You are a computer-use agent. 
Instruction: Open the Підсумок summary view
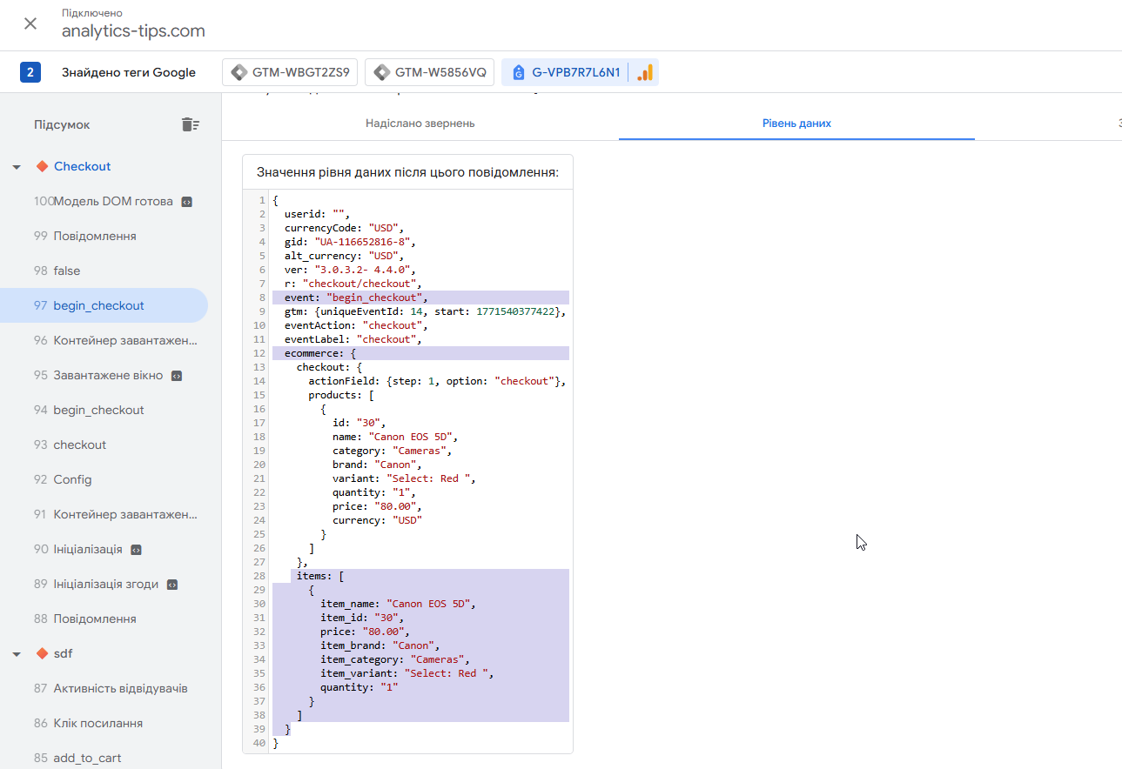(62, 124)
